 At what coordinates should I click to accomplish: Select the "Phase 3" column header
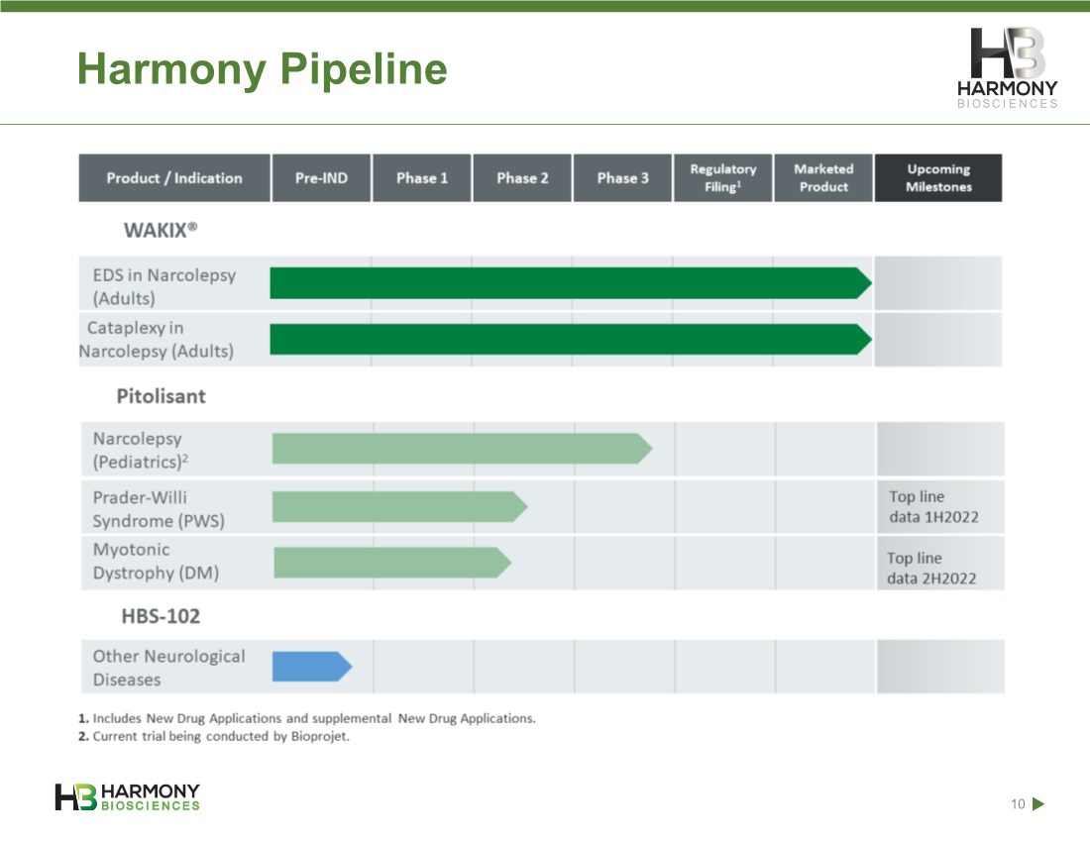point(622,178)
